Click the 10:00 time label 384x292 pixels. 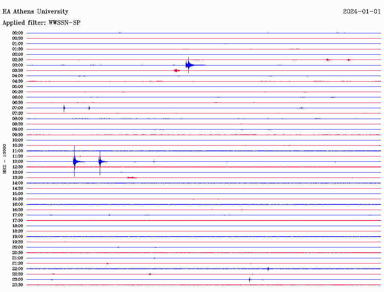click(x=18, y=140)
